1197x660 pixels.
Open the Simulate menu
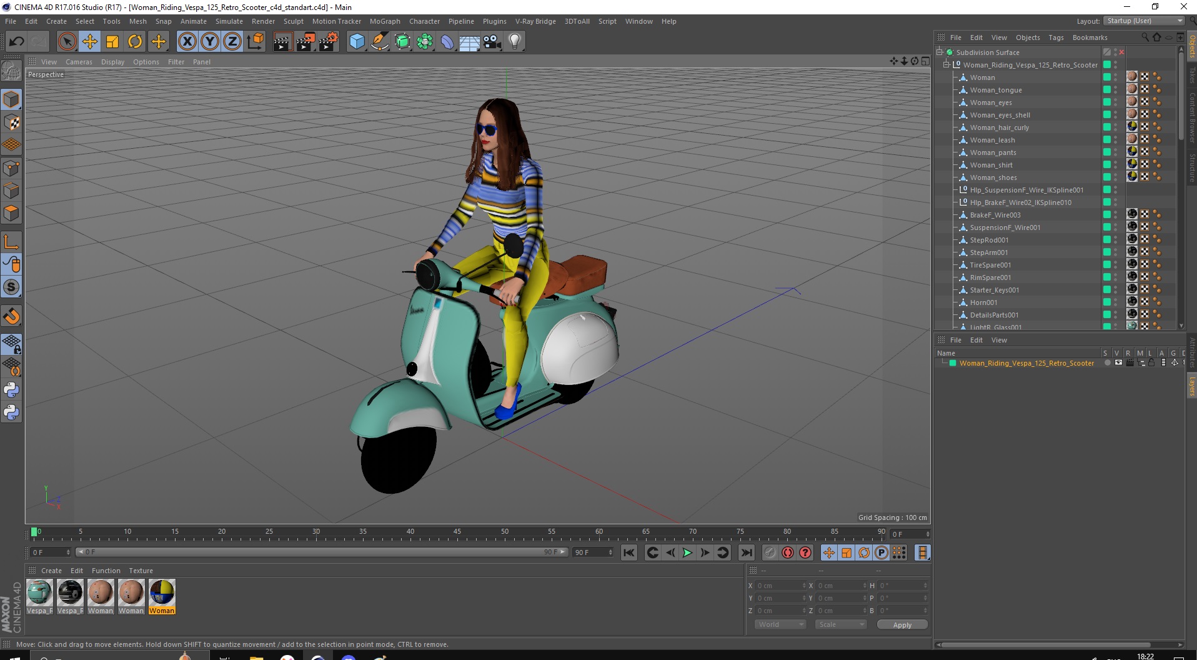229,21
